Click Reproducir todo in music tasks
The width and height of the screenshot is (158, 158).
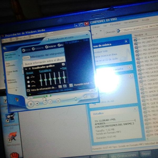pyautogui.click(x=101, y=52)
